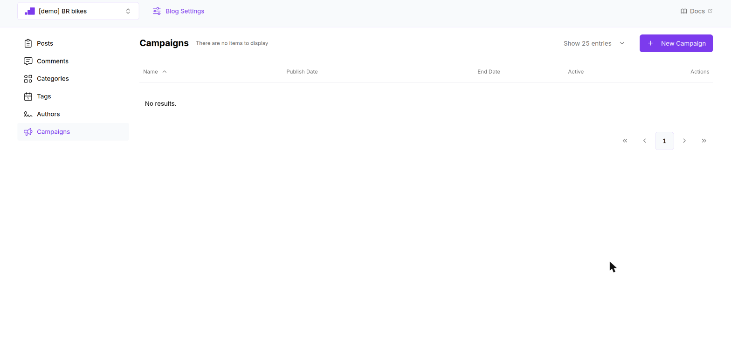Open the Docs link
Image resolution: width=731 pixels, height=341 pixels.
point(697,11)
